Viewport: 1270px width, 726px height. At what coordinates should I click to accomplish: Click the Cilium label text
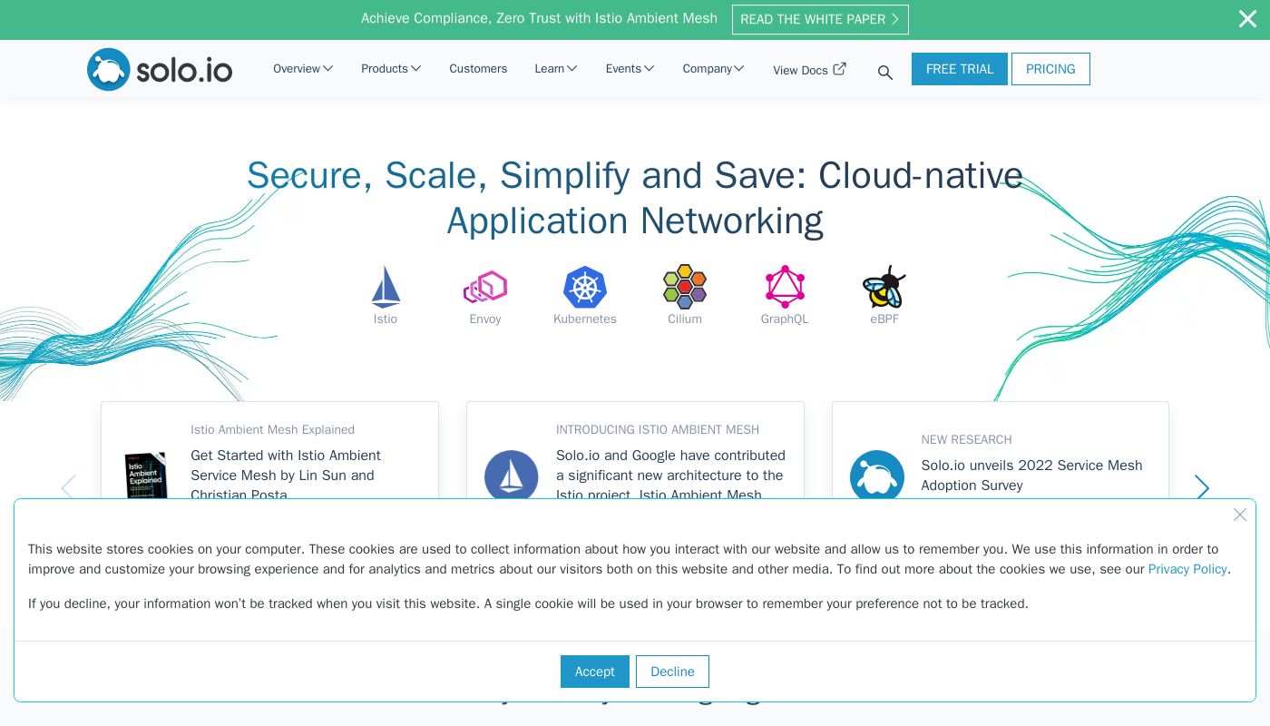tap(685, 319)
